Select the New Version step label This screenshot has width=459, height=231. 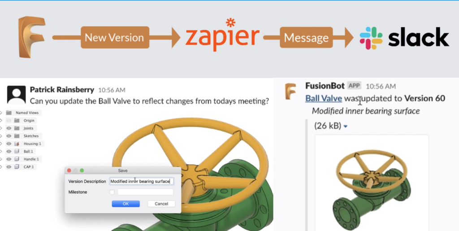tap(115, 38)
